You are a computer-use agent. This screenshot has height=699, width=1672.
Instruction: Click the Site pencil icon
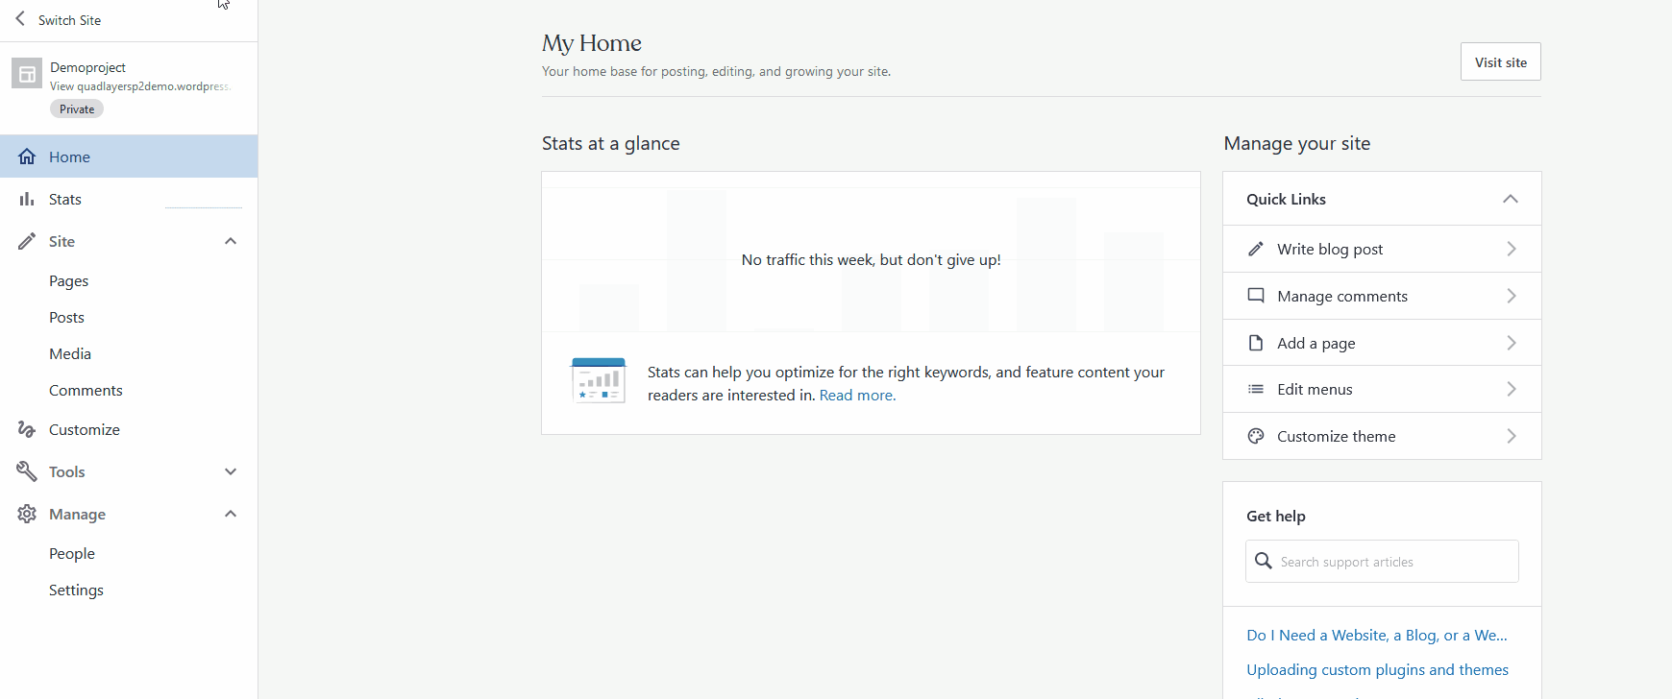(x=27, y=241)
